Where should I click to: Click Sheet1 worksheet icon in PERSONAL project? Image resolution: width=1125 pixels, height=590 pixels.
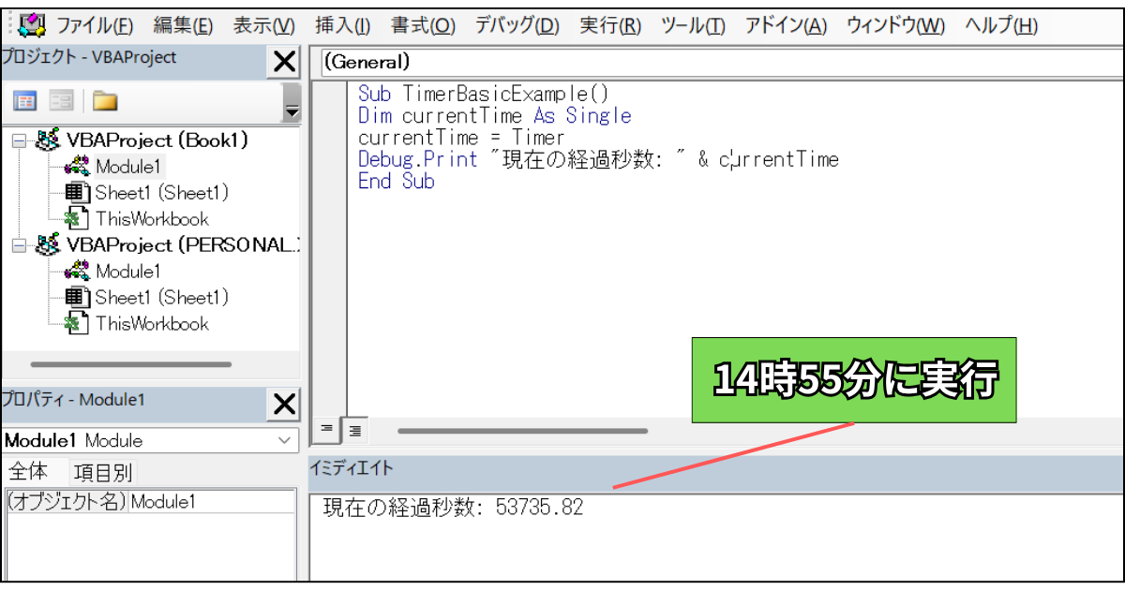pyautogui.click(x=78, y=298)
